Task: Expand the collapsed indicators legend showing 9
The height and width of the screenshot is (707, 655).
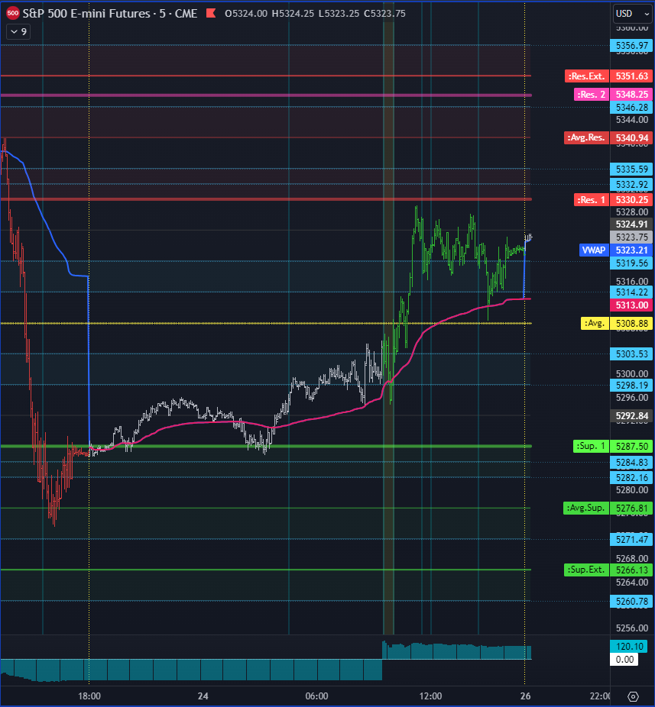Action: click(x=18, y=31)
